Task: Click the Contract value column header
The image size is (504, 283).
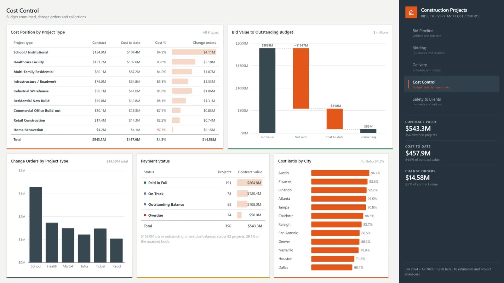Action: (250, 172)
